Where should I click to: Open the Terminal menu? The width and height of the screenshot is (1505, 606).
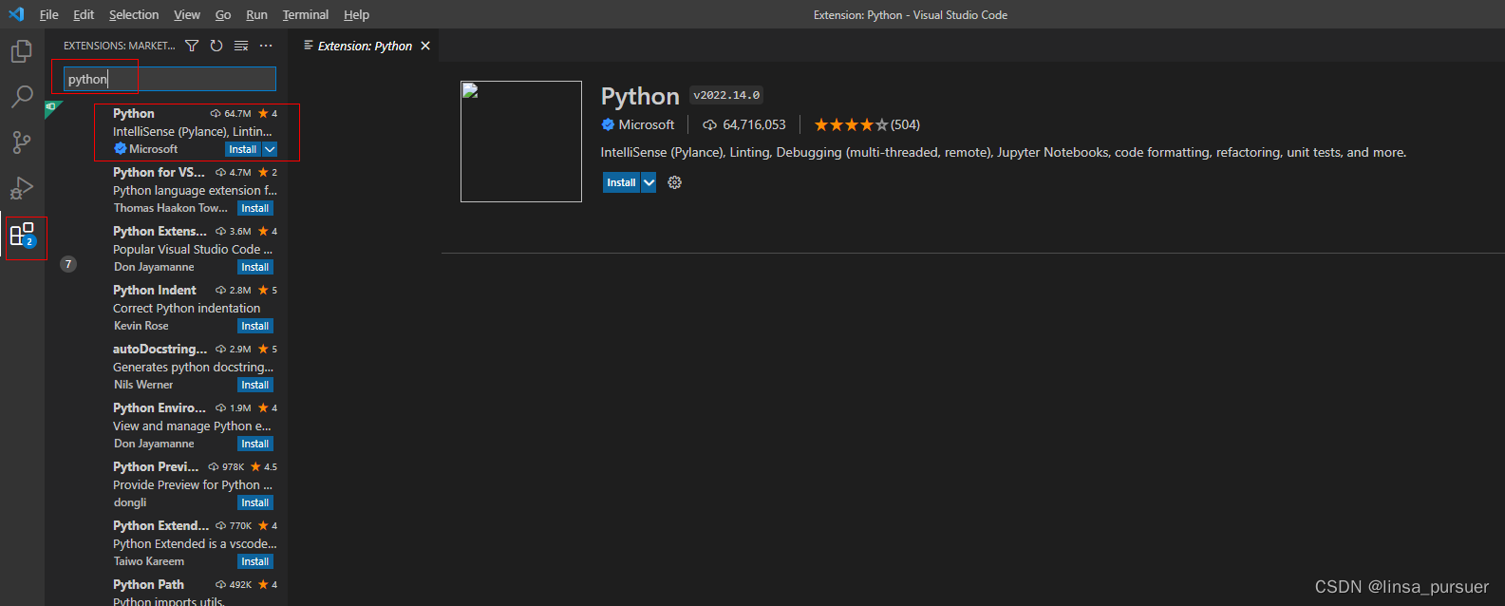click(306, 14)
